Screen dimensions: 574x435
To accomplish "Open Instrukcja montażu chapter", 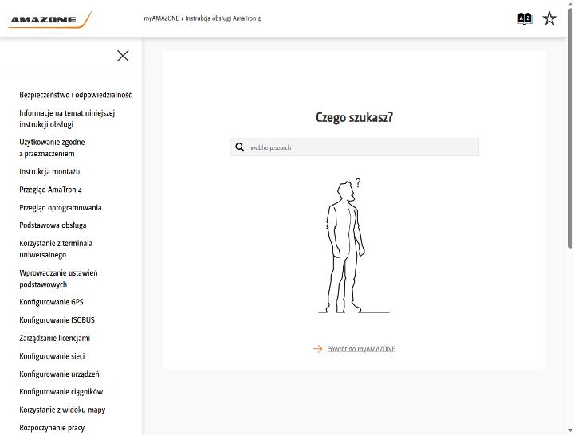I will (x=49, y=171).
